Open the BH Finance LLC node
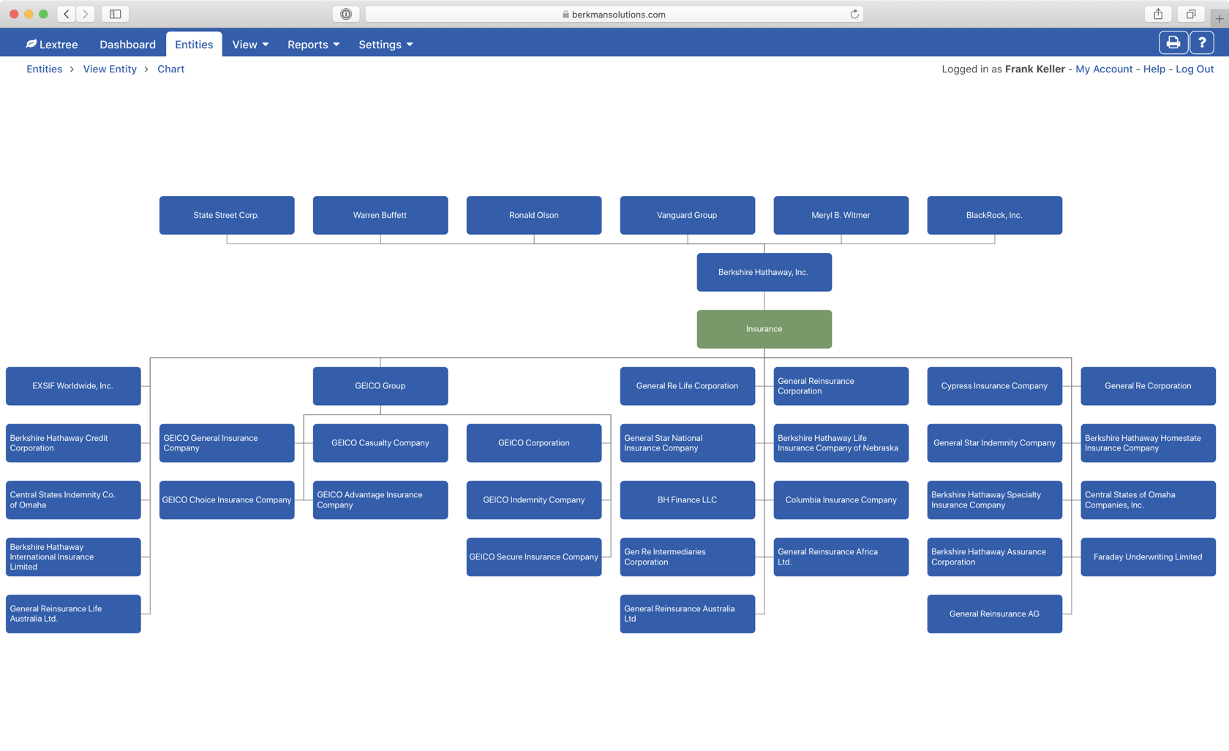 [x=688, y=500]
